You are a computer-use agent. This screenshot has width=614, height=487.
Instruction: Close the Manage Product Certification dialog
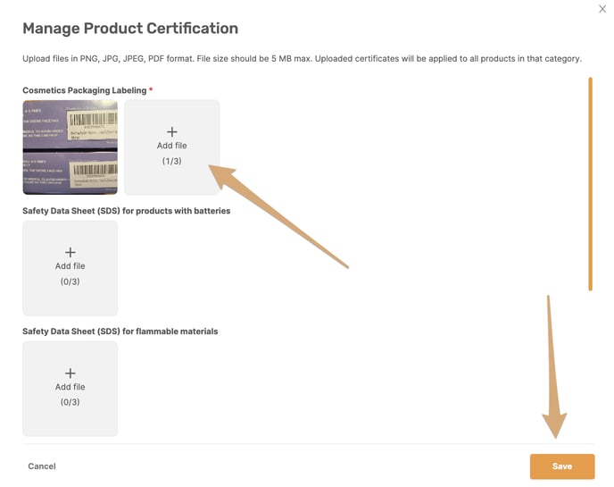point(602,9)
